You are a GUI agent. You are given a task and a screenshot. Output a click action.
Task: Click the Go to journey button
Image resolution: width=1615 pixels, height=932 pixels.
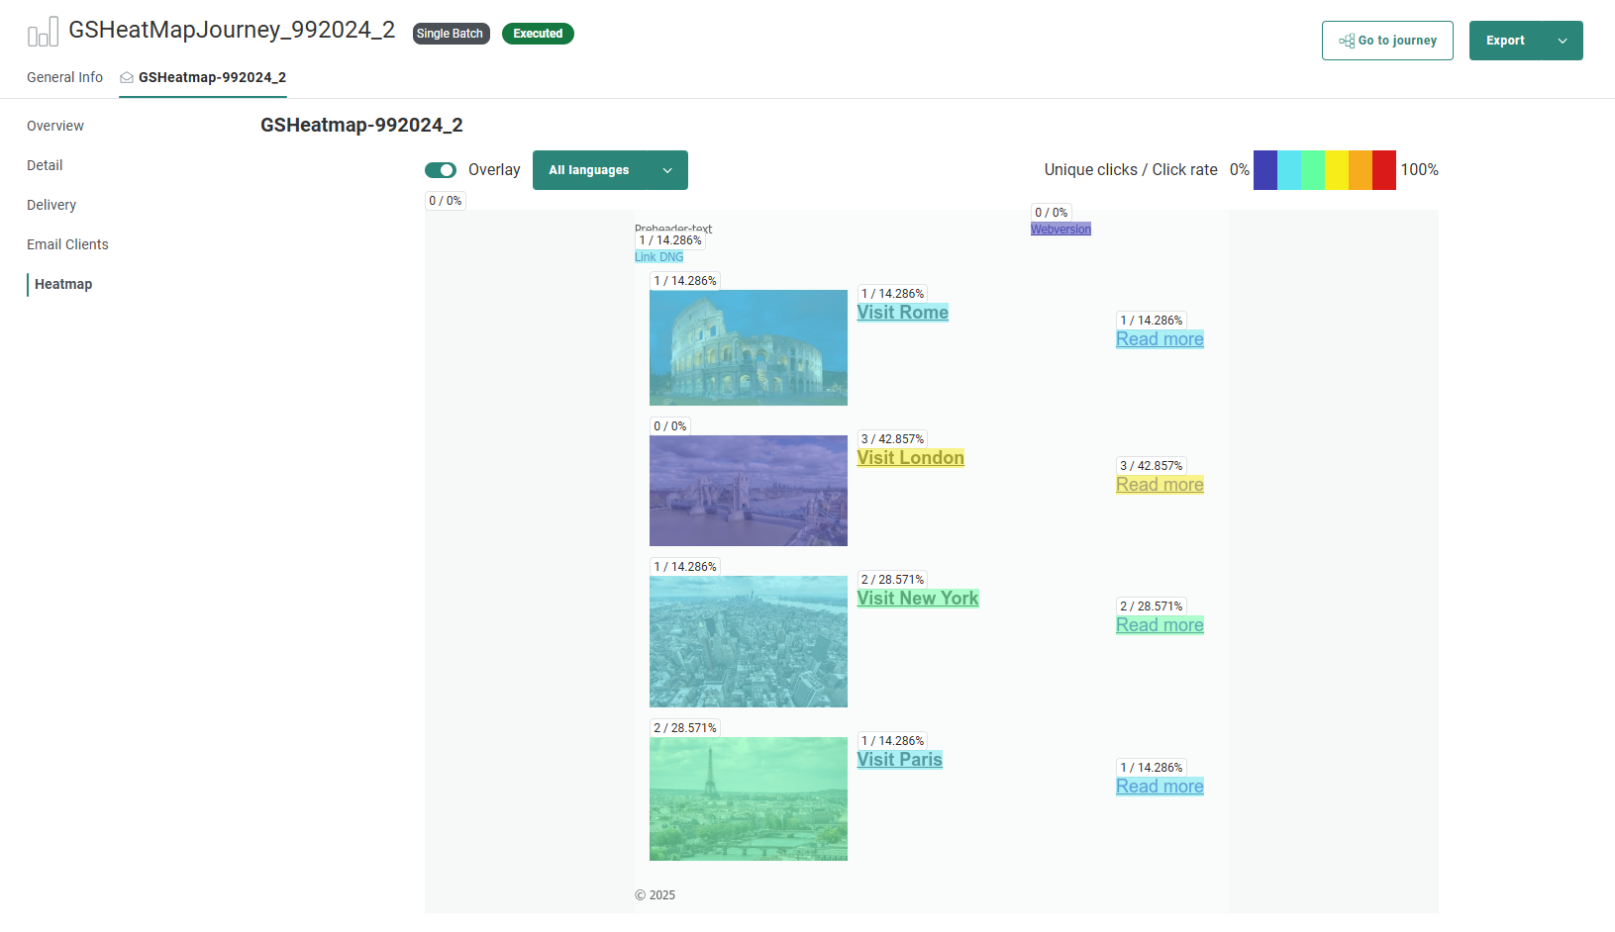coord(1387,41)
